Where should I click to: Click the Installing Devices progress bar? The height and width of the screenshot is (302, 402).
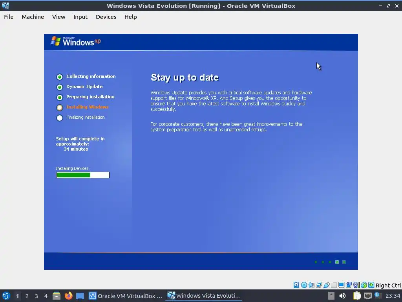(83, 175)
